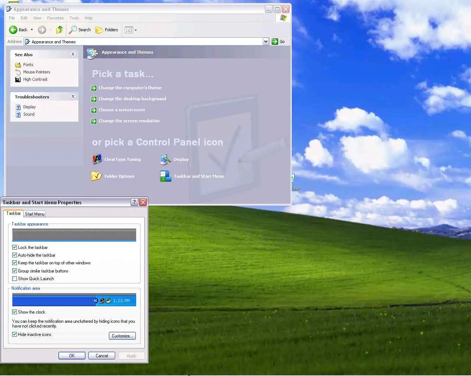Open the Sound troubleshooter help icon
The image size is (471, 376).
[18, 114]
